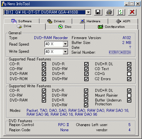The width and height of the screenshot is (142, 139).
Task: Toggle DVD+R read feature checkbox
Action: (86, 74)
